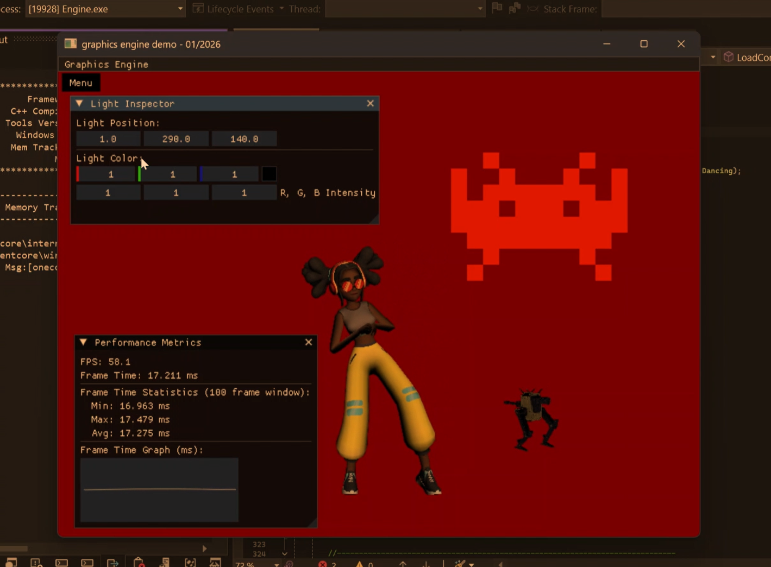This screenshot has height=567, width=771.
Task: Click the Light Inspector resize grip corner
Action: 374,219
